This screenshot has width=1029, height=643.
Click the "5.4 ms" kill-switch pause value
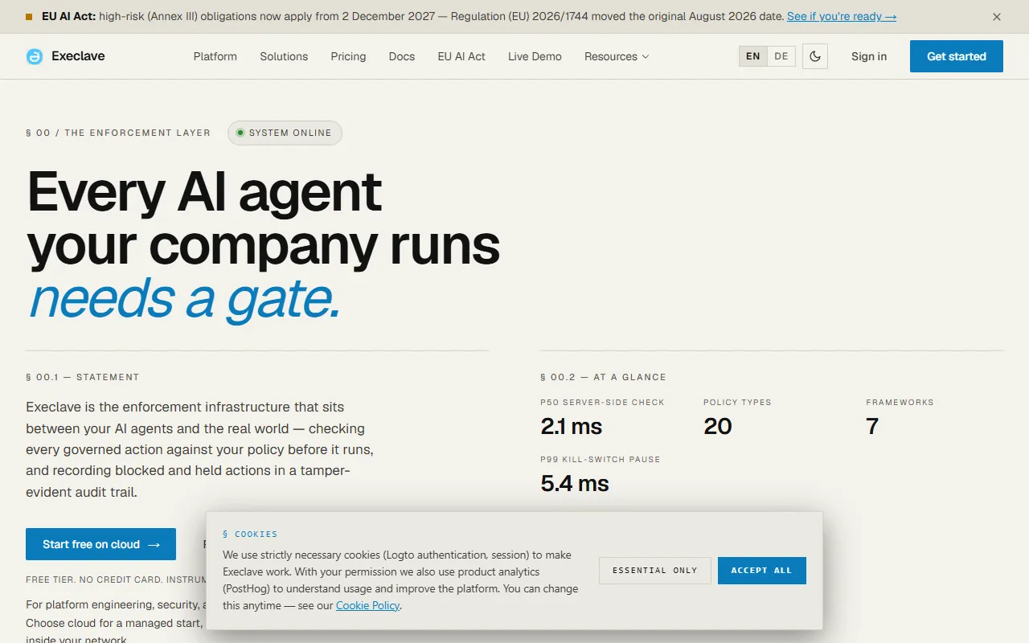point(575,483)
